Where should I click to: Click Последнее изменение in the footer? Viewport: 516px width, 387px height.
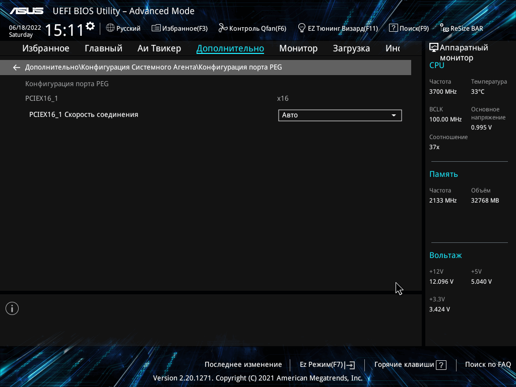pyautogui.click(x=243, y=365)
